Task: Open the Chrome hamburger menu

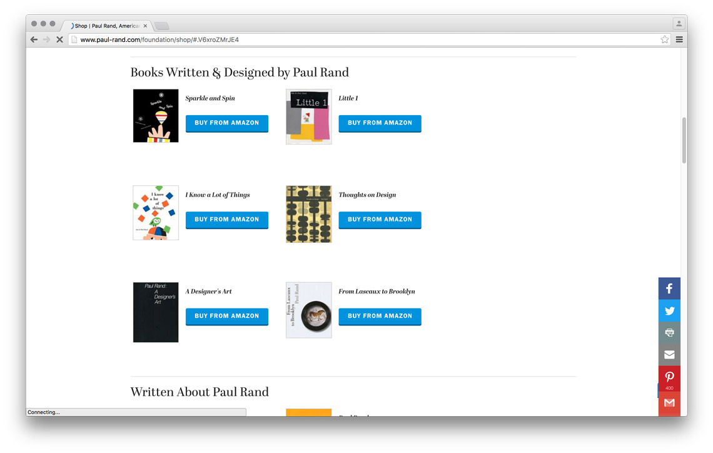Action: [x=679, y=39]
